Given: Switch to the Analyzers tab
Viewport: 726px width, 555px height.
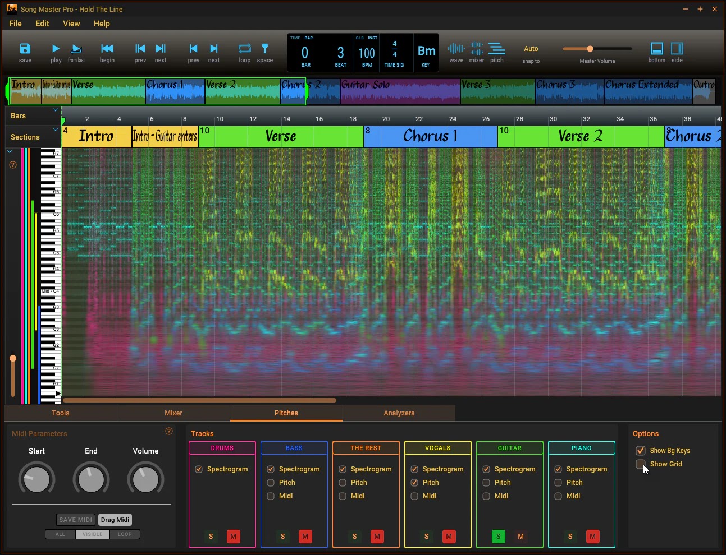Looking at the screenshot, I should [x=399, y=413].
